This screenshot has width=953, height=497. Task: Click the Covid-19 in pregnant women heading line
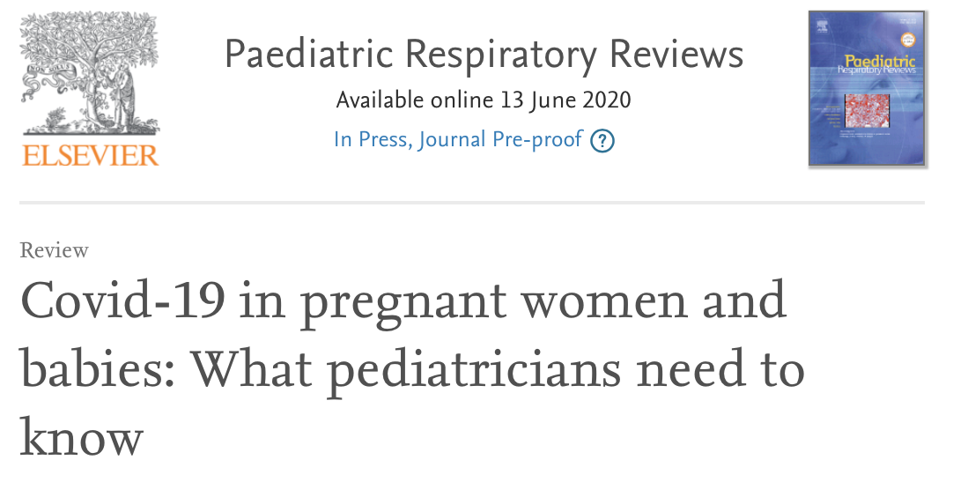[x=403, y=301]
